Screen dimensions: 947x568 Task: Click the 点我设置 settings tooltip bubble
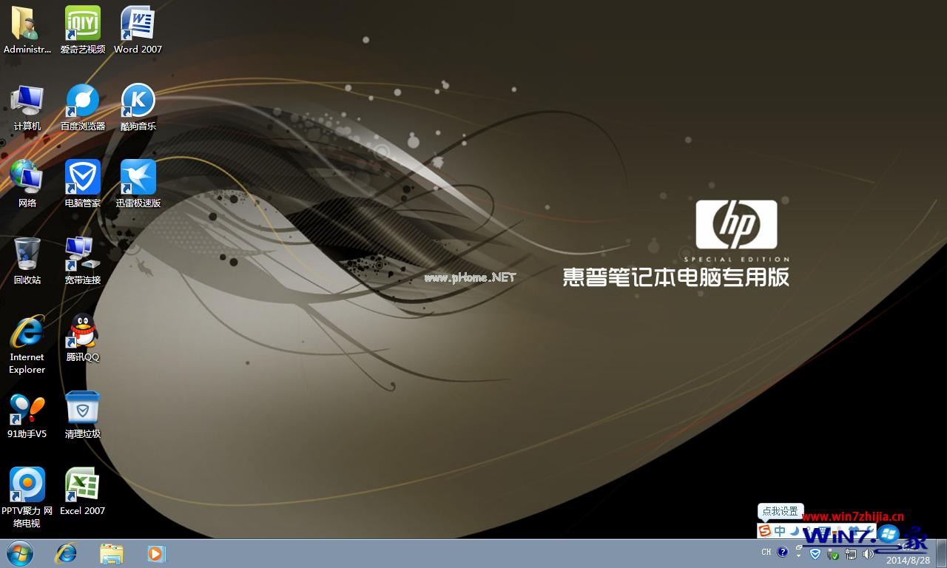click(x=781, y=512)
